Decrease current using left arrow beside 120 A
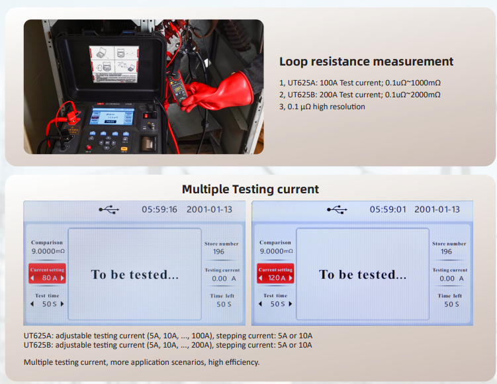The image size is (497, 384). pos(262,279)
